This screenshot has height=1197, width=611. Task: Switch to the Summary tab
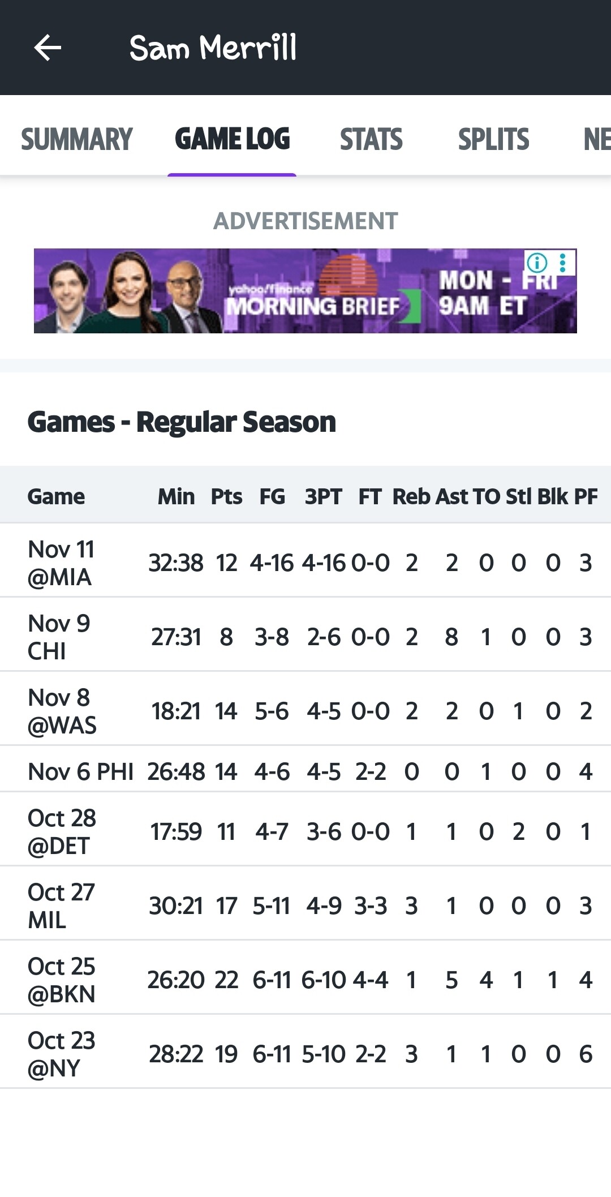pyautogui.click(x=76, y=139)
